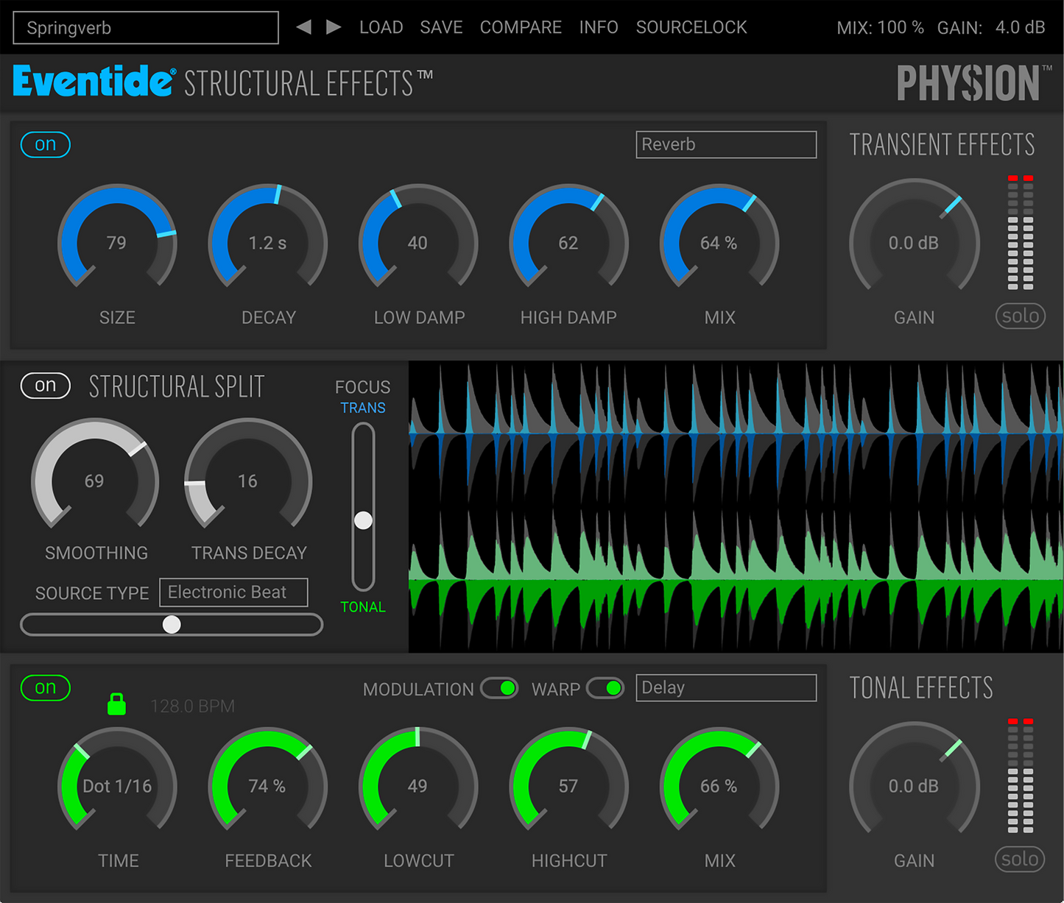The image size is (1064, 903).
Task: Toggle the Structural Split on switch
Action: (x=45, y=385)
